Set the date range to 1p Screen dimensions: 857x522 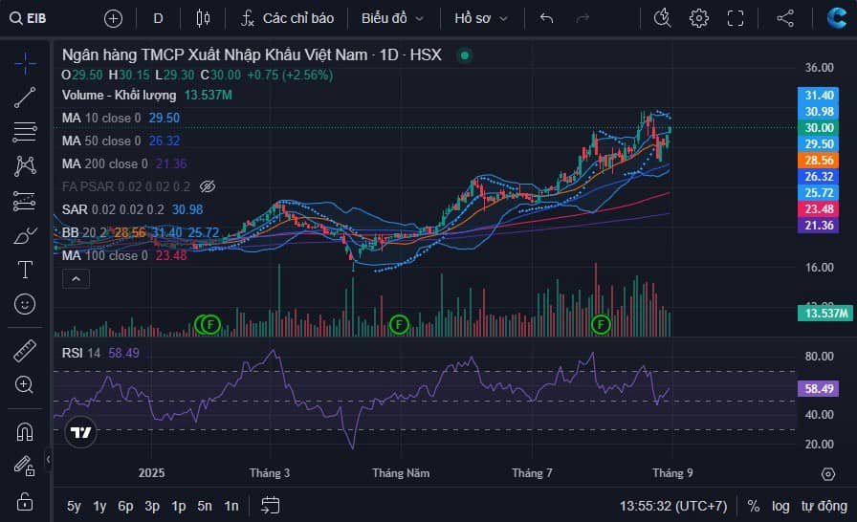(x=178, y=506)
